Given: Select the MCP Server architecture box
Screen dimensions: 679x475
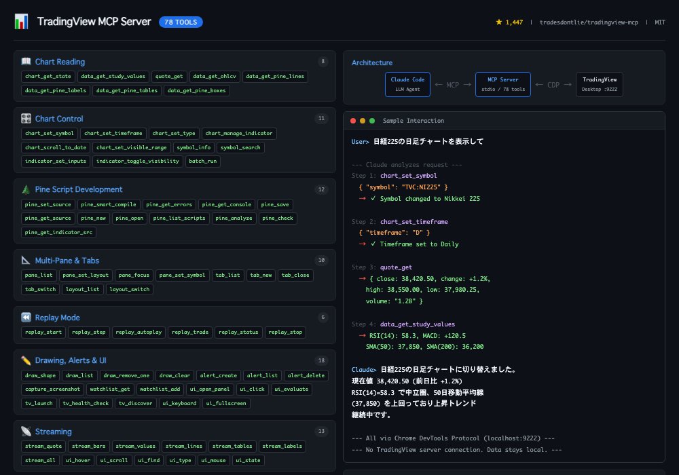Looking at the screenshot, I should pyautogui.click(x=502, y=84).
